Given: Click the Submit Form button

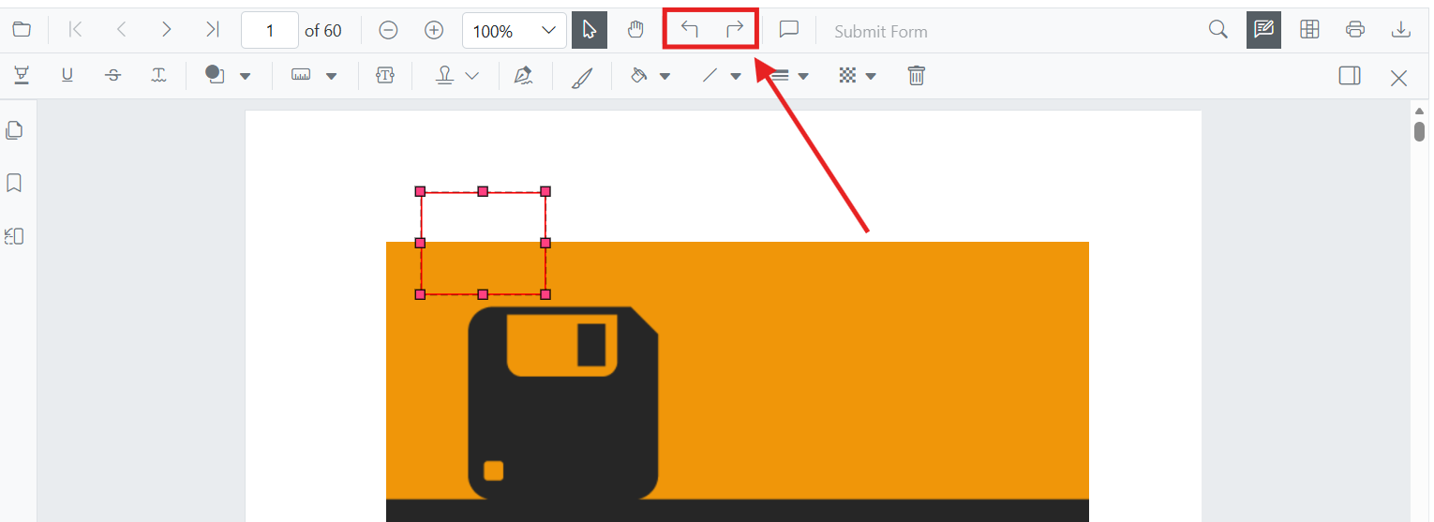Looking at the screenshot, I should pyautogui.click(x=881, y=32).
